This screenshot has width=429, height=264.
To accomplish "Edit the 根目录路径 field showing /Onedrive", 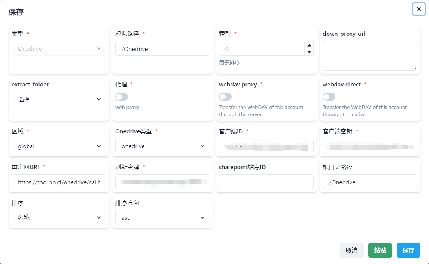I will point(370,182).
